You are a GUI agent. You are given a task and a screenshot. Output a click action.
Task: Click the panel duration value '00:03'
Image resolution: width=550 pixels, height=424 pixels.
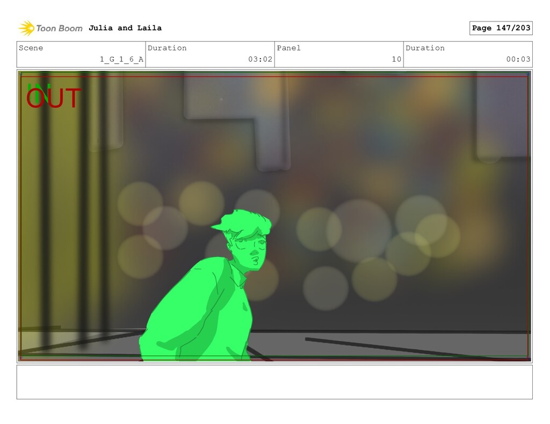[x=518, y=59]
